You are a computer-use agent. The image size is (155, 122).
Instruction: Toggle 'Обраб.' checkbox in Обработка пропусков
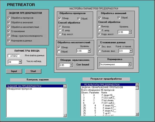pyautogui.click(x=79, y=19)
